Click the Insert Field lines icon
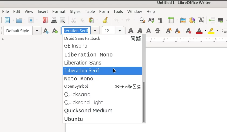Viewport: 227px width, 132px height. click(221, 20)
